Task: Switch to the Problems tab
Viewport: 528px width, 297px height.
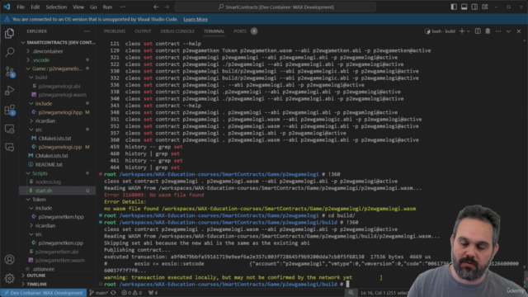Action: pyautogui.click(x=115, y=31)
